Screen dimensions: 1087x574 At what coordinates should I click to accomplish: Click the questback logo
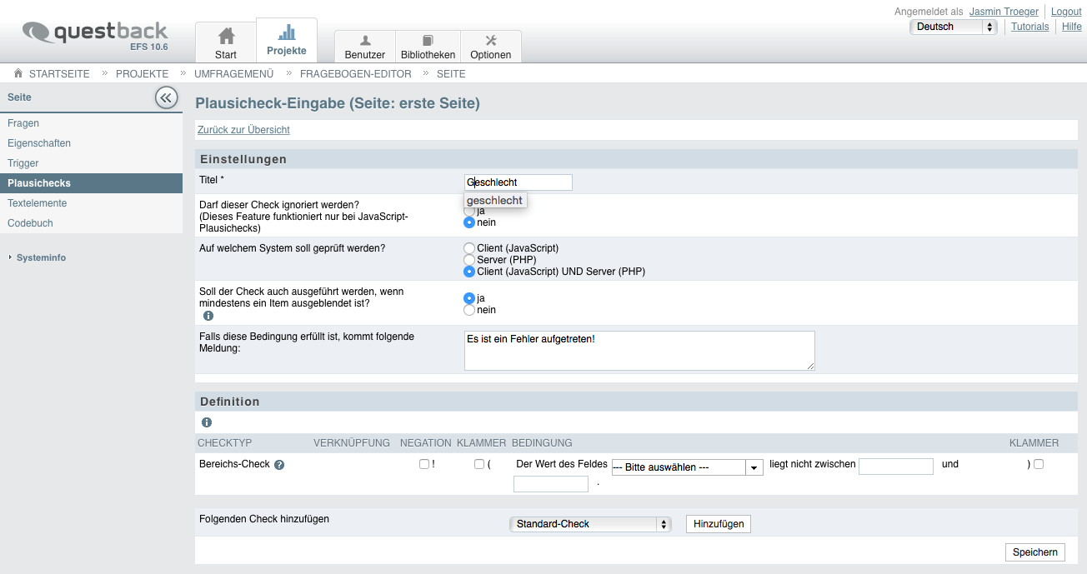click(x=95, y=35)
